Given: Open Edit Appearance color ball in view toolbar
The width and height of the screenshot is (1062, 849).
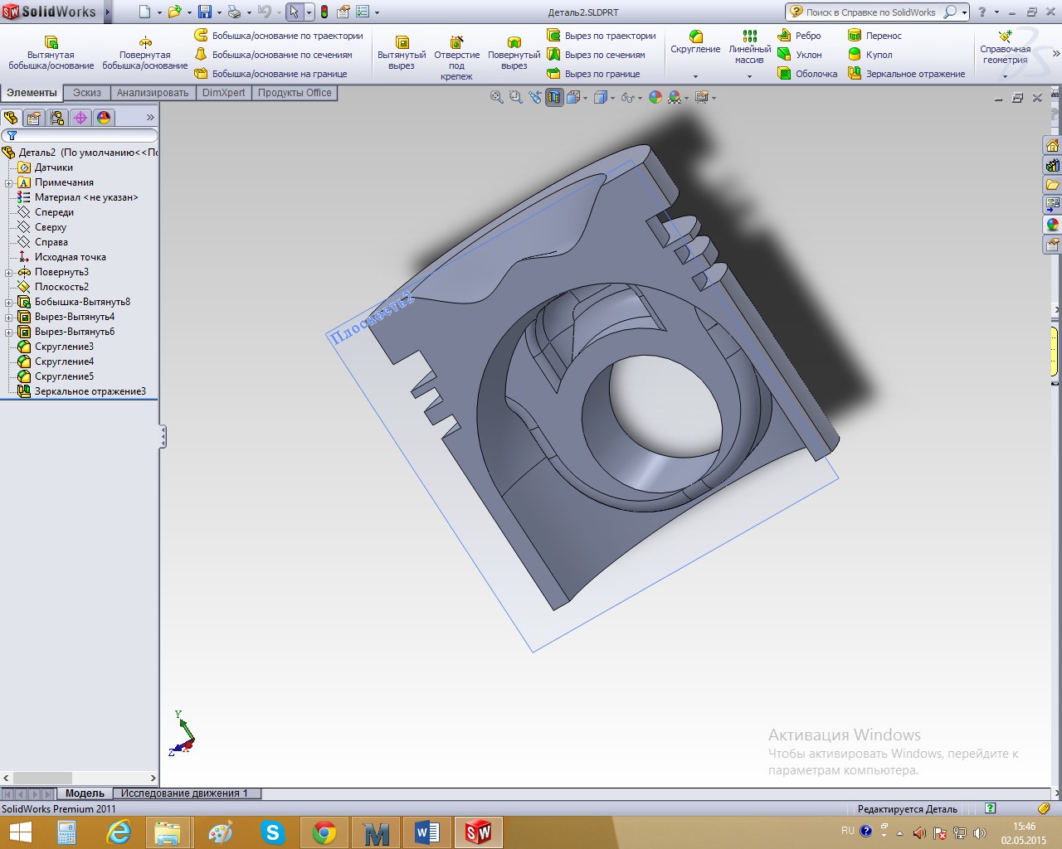Looking at the screenshot, I should [x=655, y=97].
